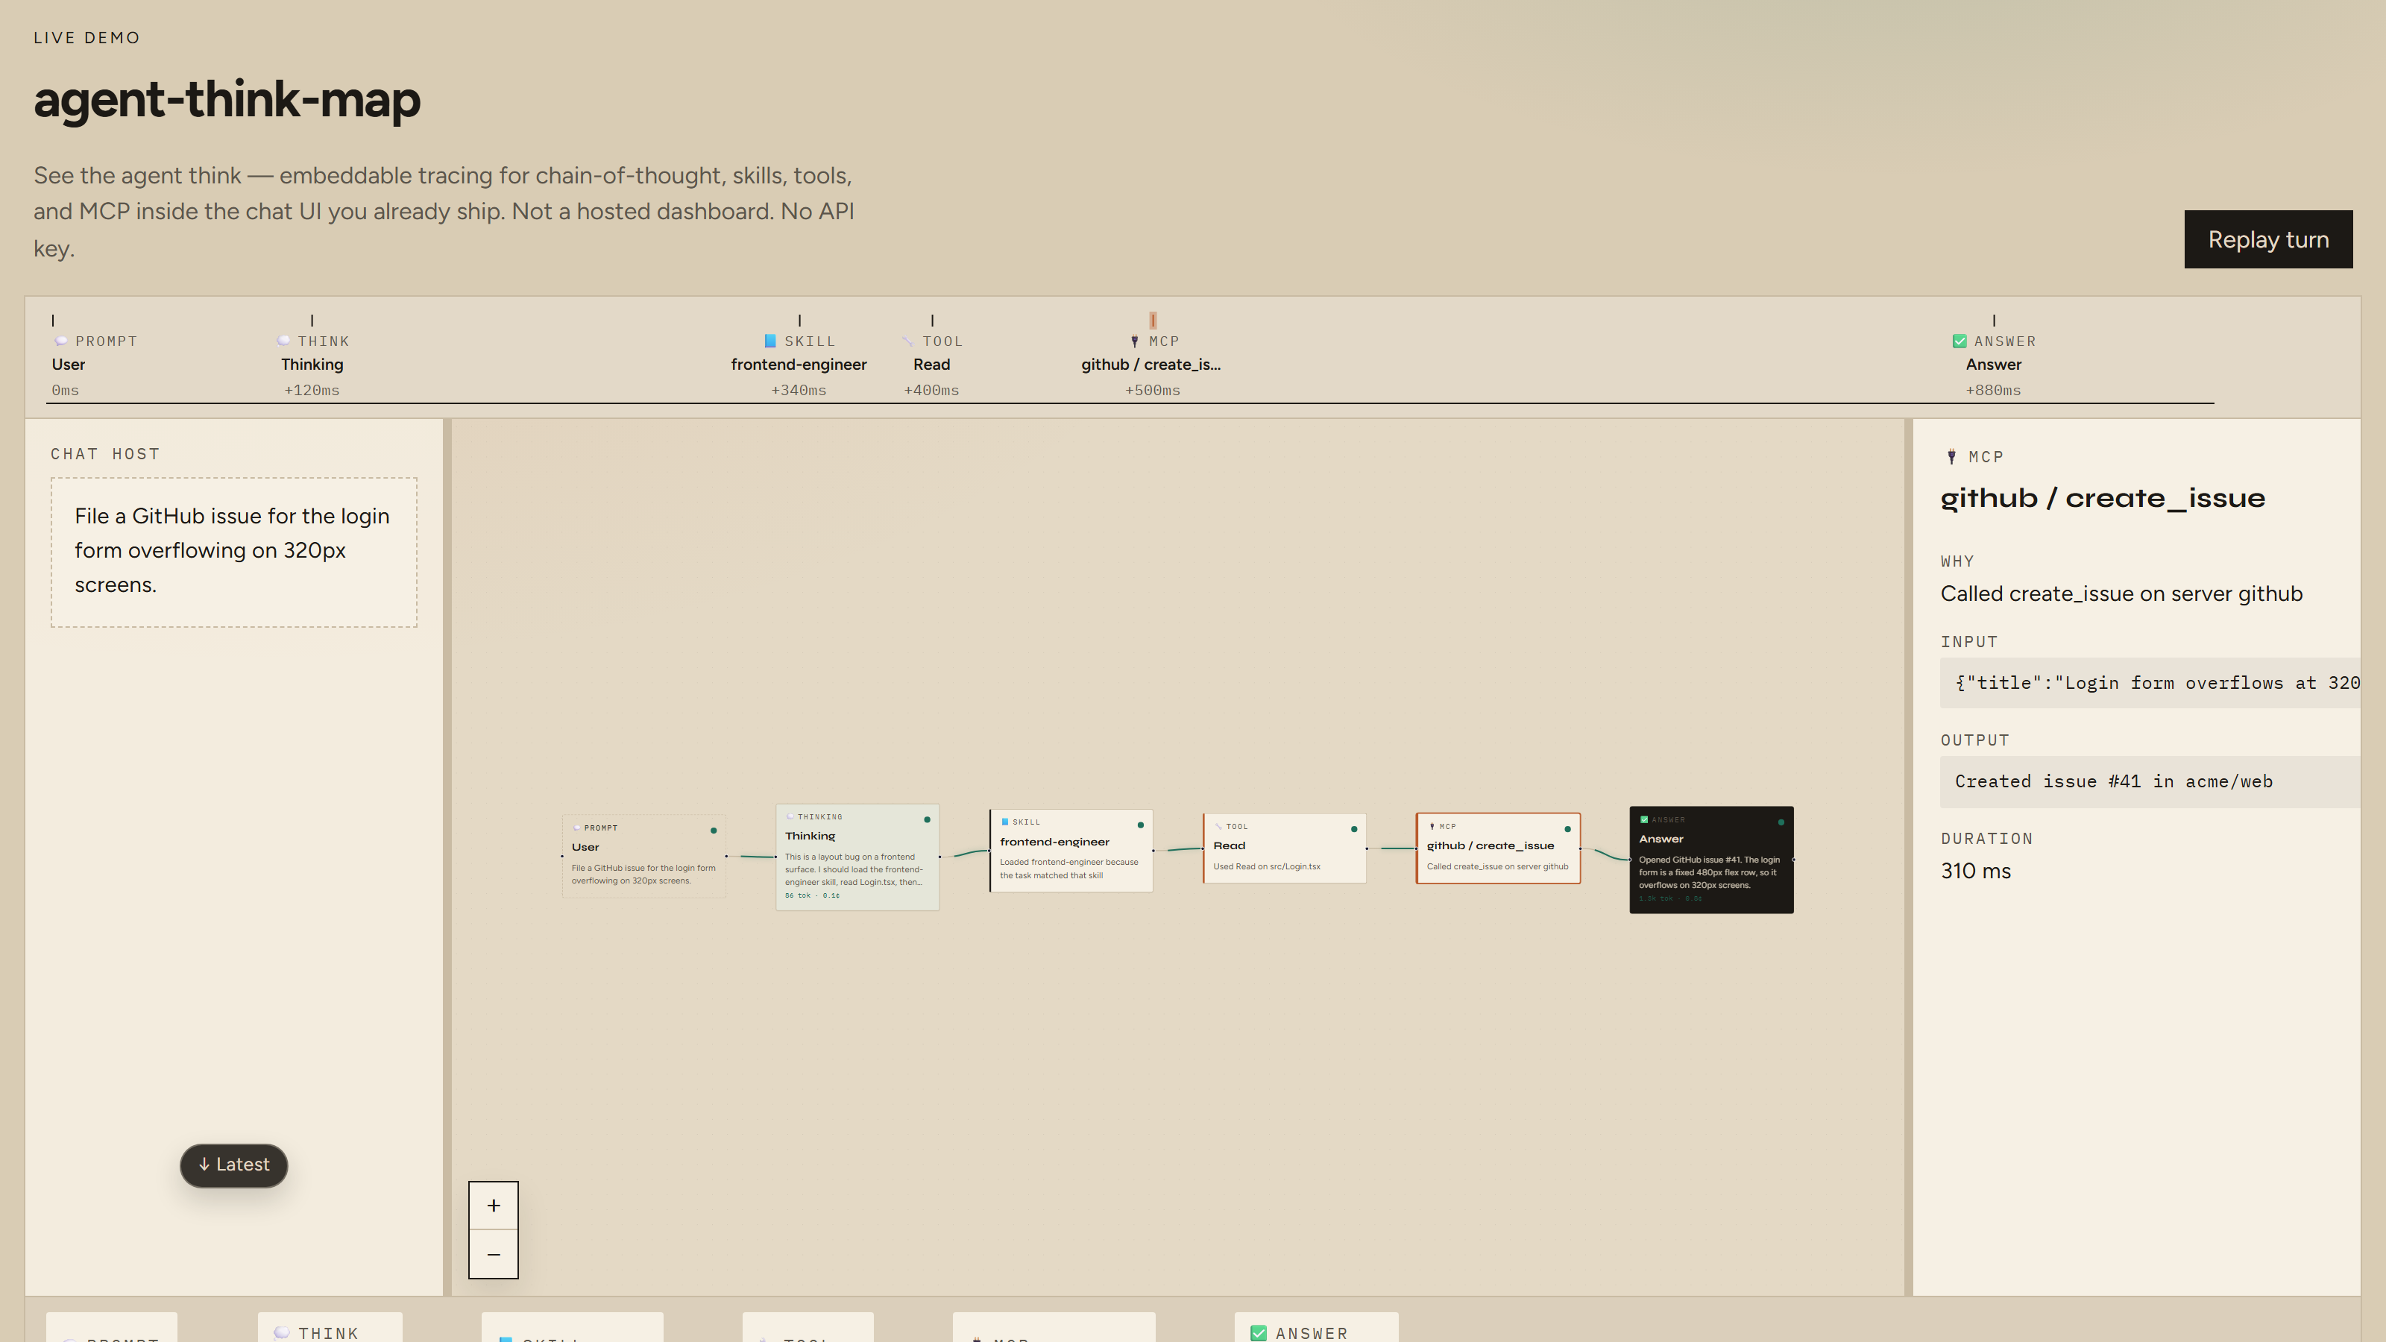
Task: Click the status dot on frontend-engineer node
Action: tap(1140, 825)
